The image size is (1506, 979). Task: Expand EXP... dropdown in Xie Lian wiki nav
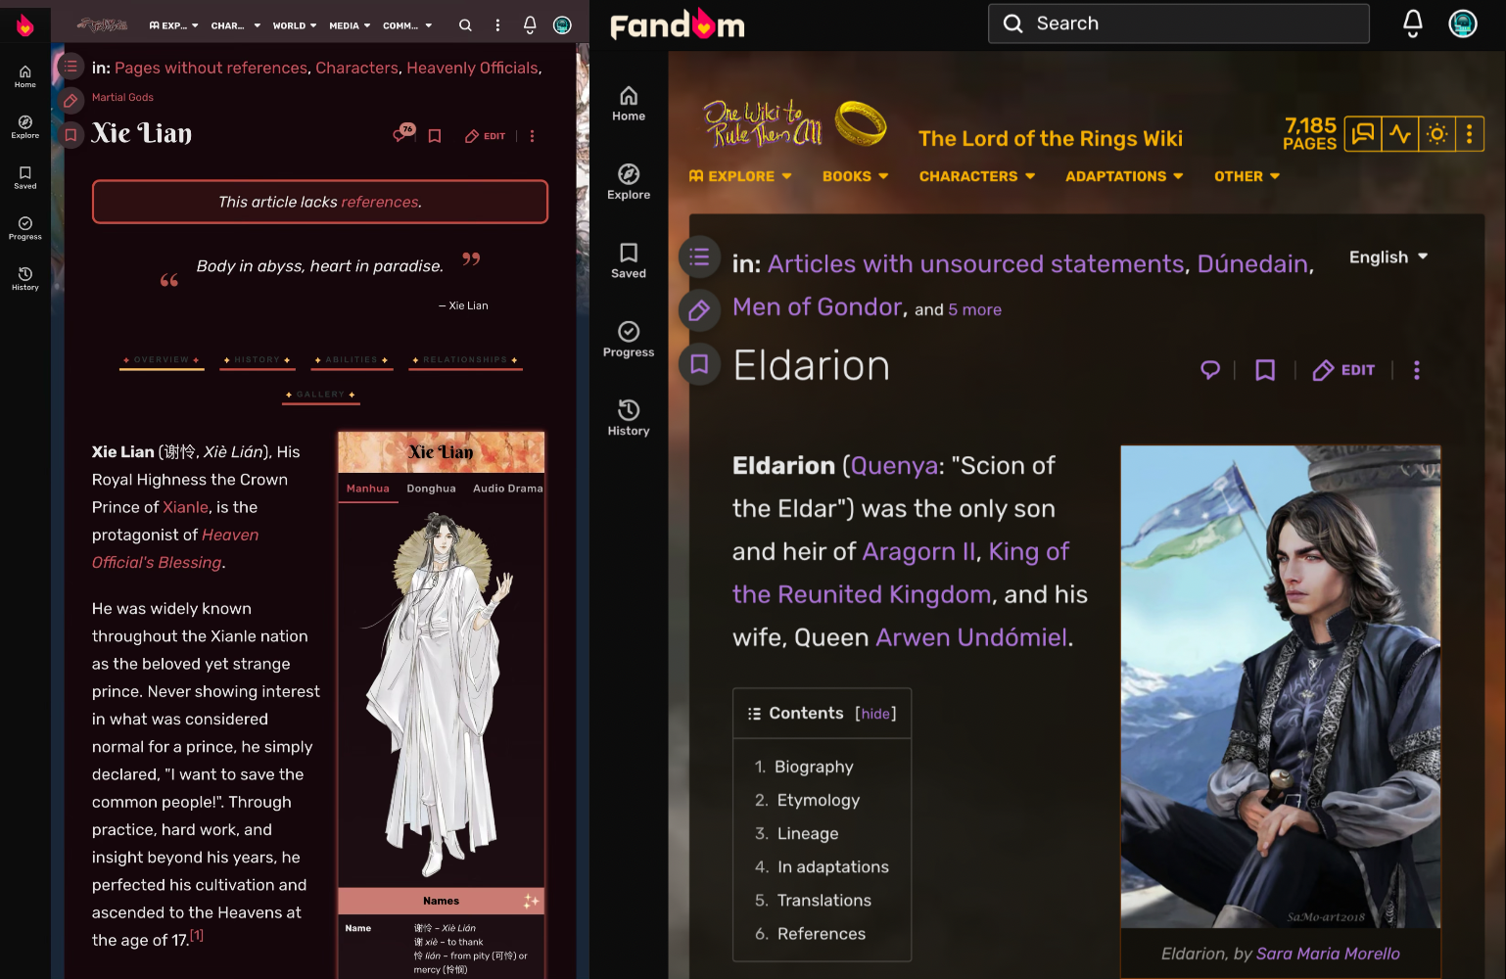[173, 25]
